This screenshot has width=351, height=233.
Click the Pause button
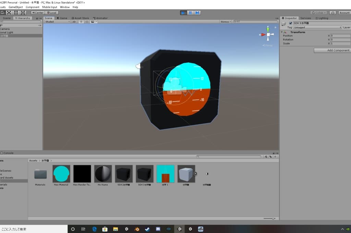(190, 13)
